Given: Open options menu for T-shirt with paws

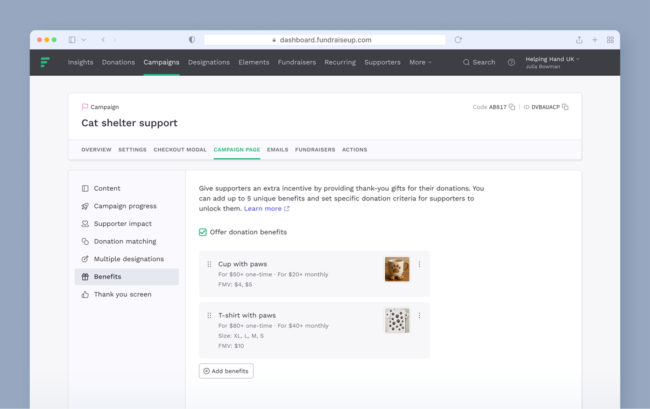Looking at the screenshot, I should tap(419, 316).
